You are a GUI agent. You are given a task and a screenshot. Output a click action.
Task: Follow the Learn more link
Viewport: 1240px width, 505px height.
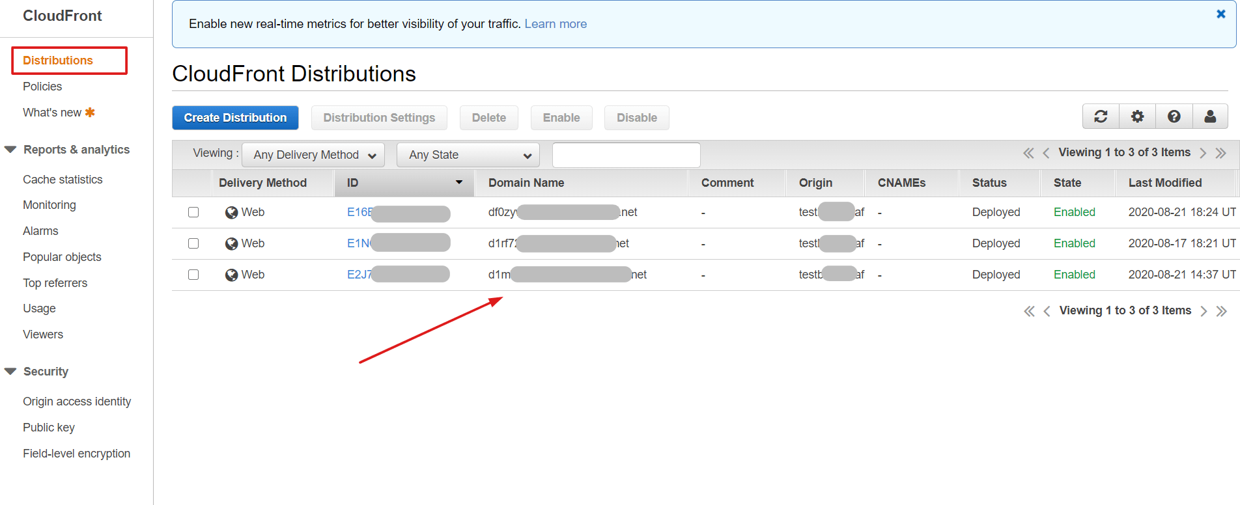(x=556, y=24)
